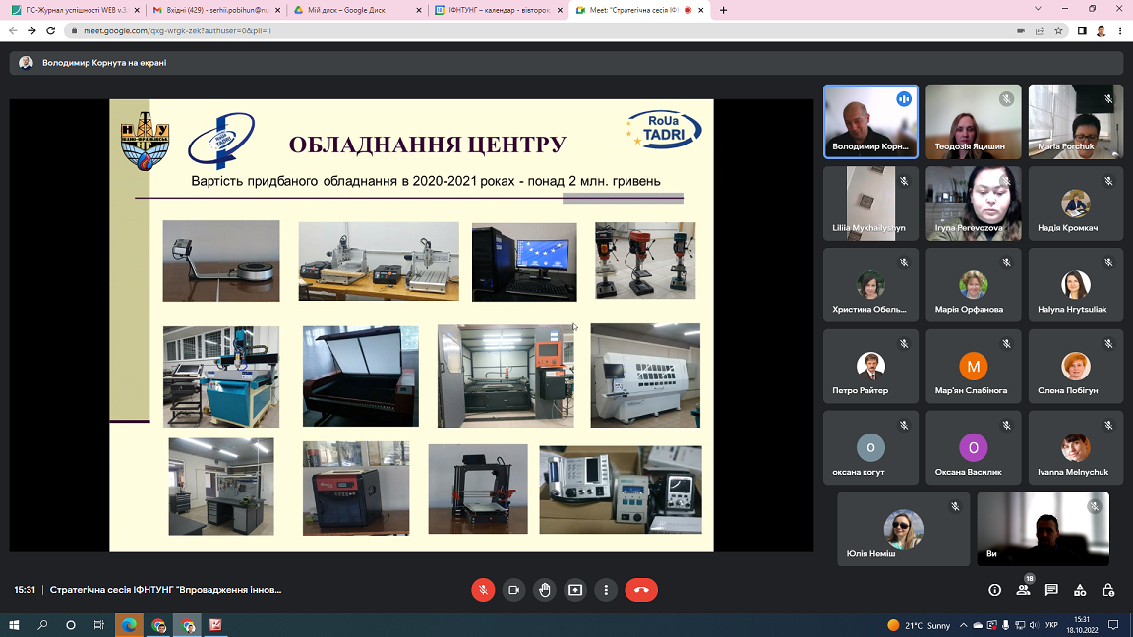Open the activities panel icon

(1080, 590)
